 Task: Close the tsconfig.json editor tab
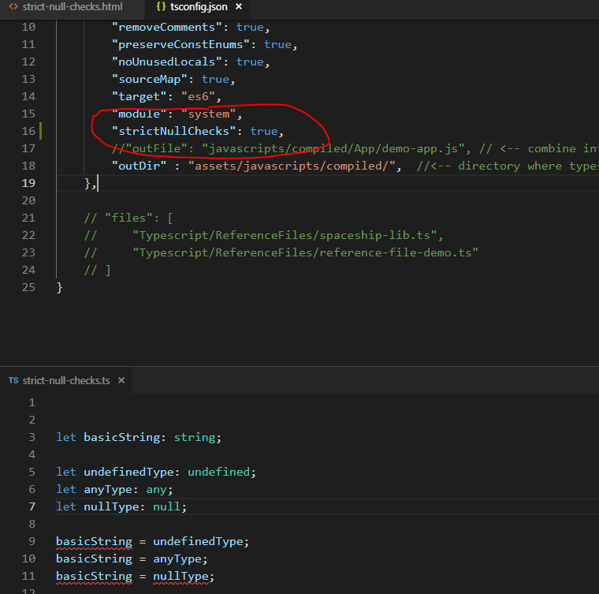(x=238, y=7)
